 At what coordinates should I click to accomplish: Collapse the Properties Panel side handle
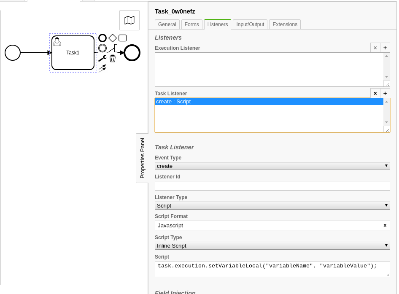click(142, 158)
